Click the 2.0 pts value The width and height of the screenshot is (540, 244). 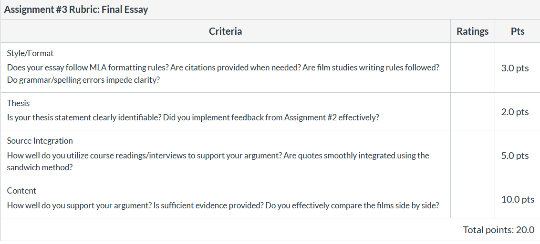click(x=515, y=112)
